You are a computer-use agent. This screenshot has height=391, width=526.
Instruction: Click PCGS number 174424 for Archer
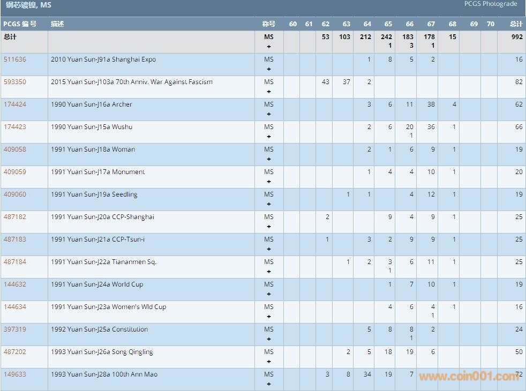click(14, 104)
